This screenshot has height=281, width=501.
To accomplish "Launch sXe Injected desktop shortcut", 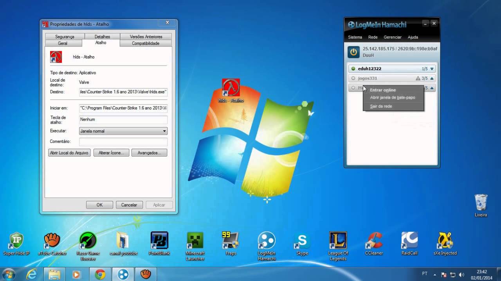I will (445, 244).
